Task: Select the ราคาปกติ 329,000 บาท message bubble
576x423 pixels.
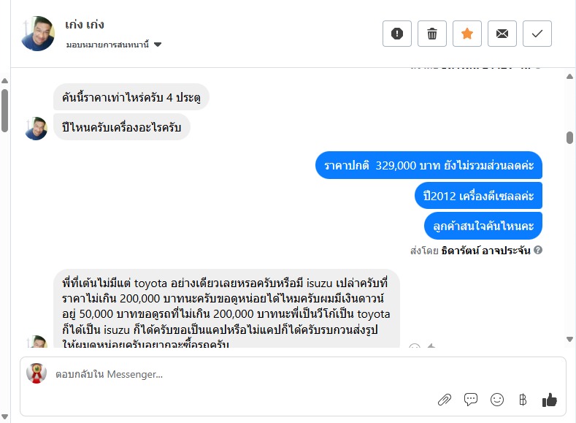Action: [429, 166]
